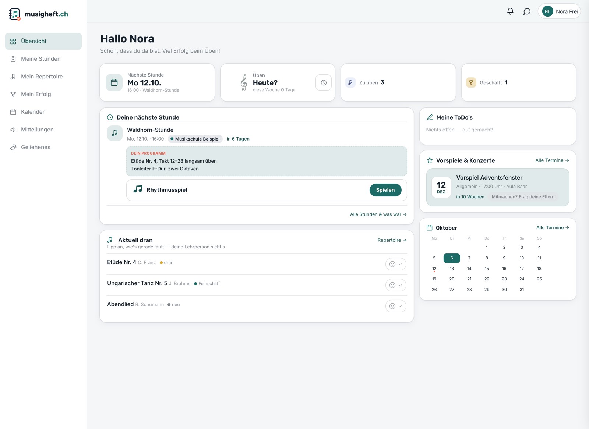Click the Musikschule Beispiel tag
Screen dimensions: 589x429
point(195,139)
